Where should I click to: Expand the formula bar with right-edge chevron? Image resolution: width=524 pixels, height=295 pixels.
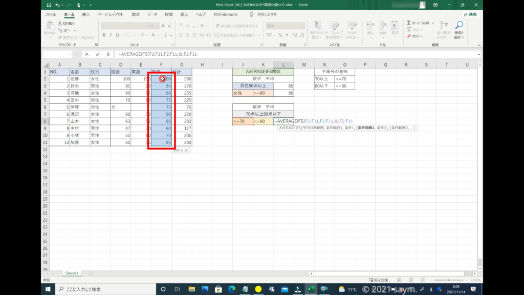pos(478,54)
